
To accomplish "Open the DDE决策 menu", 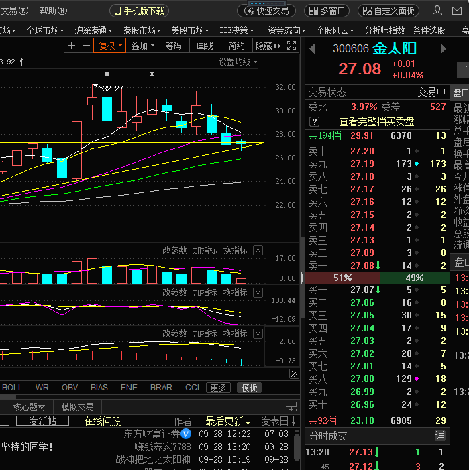I will click(x=237, y=30).
